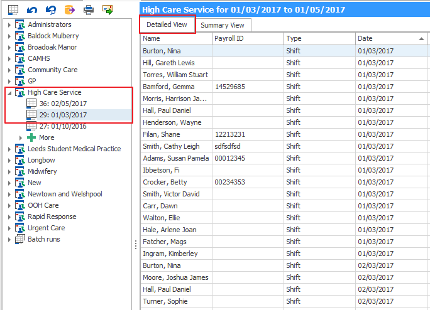The width and height of the screenshot is (430, 310).
Task: Expand the Urgent Care tree node
Action: [9, 228]
